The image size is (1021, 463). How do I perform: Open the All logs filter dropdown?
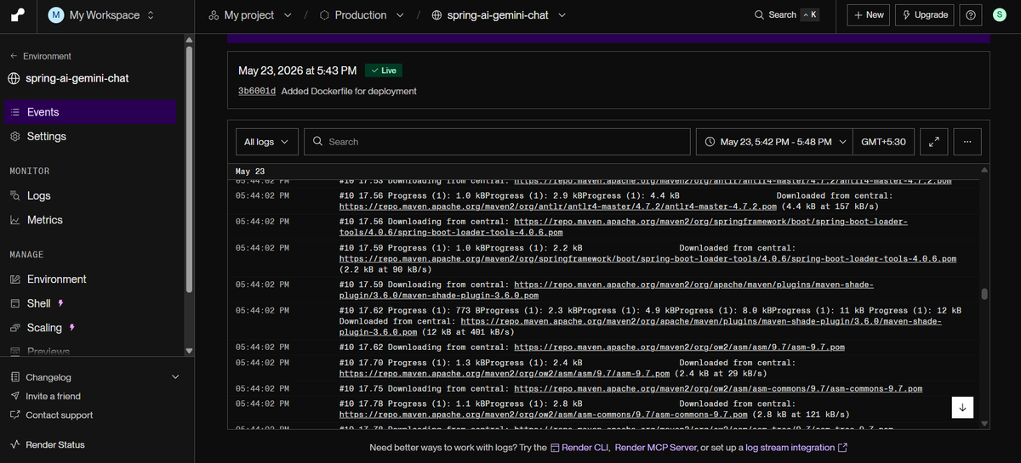click(266, 142)
